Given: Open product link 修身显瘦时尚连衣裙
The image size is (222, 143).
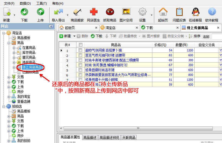Looking at the screenshot, I should [100, 70].
